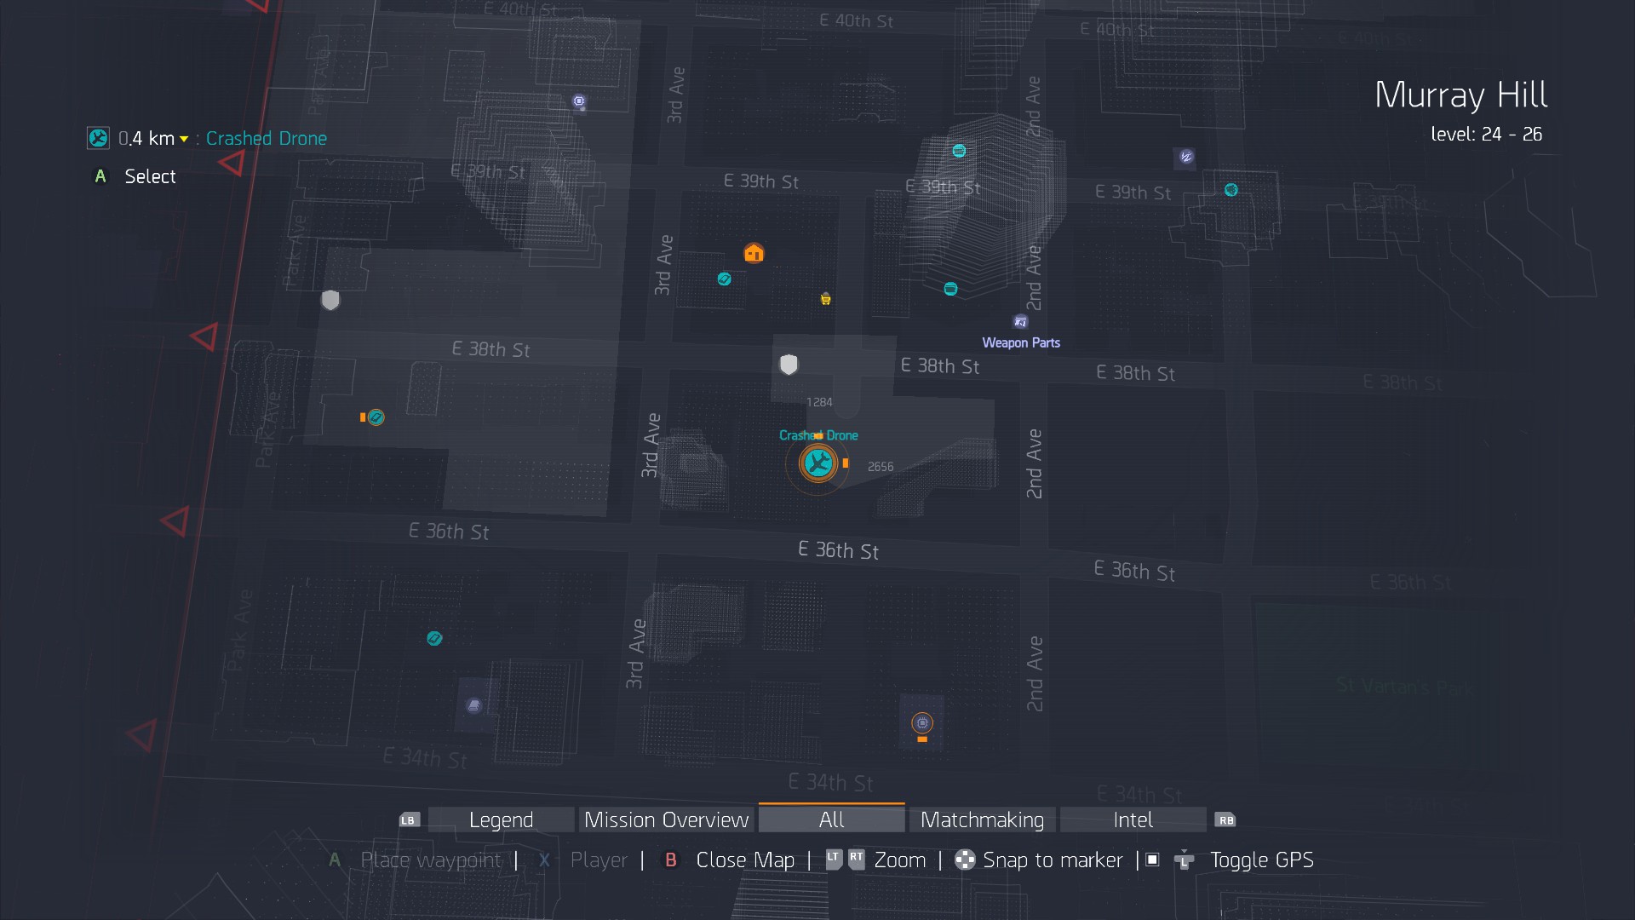Click the Weapon Parts label
Screen dimensions: 1635x920
(1021, 342)
